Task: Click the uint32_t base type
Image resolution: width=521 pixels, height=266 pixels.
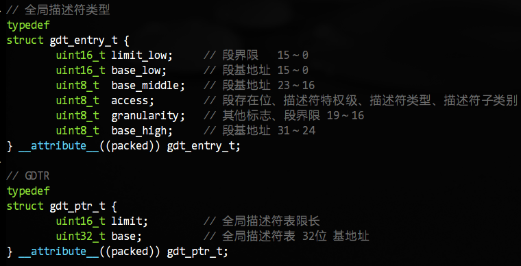Action: 80,237
